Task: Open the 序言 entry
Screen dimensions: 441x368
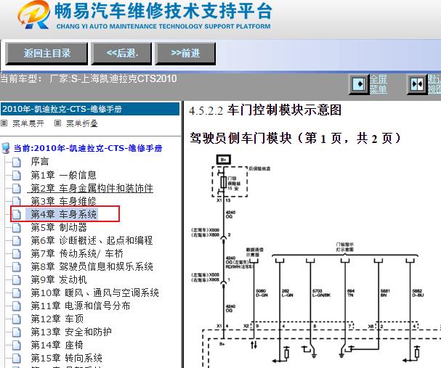Action: 40,162
